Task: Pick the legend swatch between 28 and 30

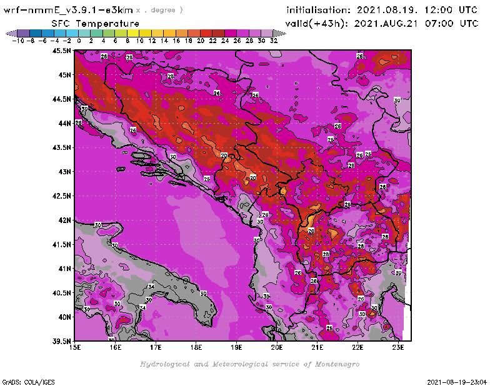Action: pos(255,33)
